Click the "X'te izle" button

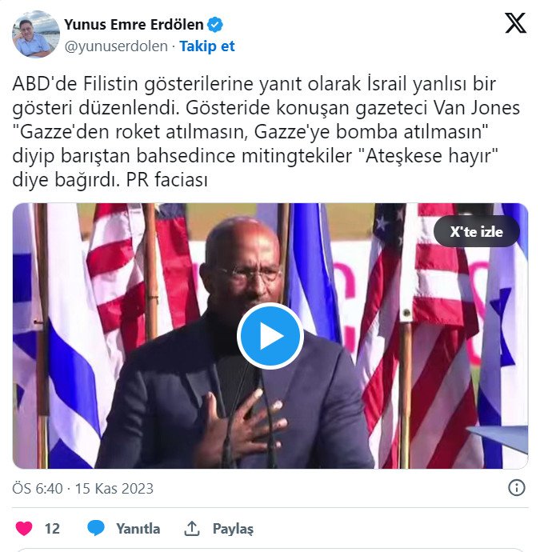477,231
